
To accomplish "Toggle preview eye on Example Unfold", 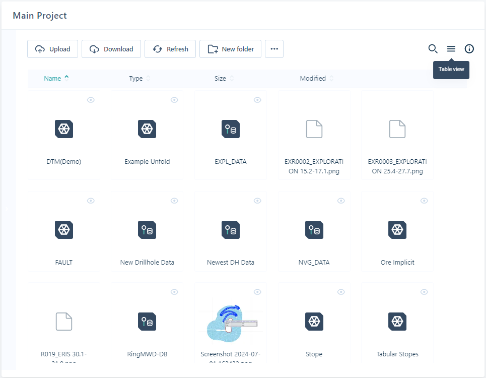I will 174,100.
